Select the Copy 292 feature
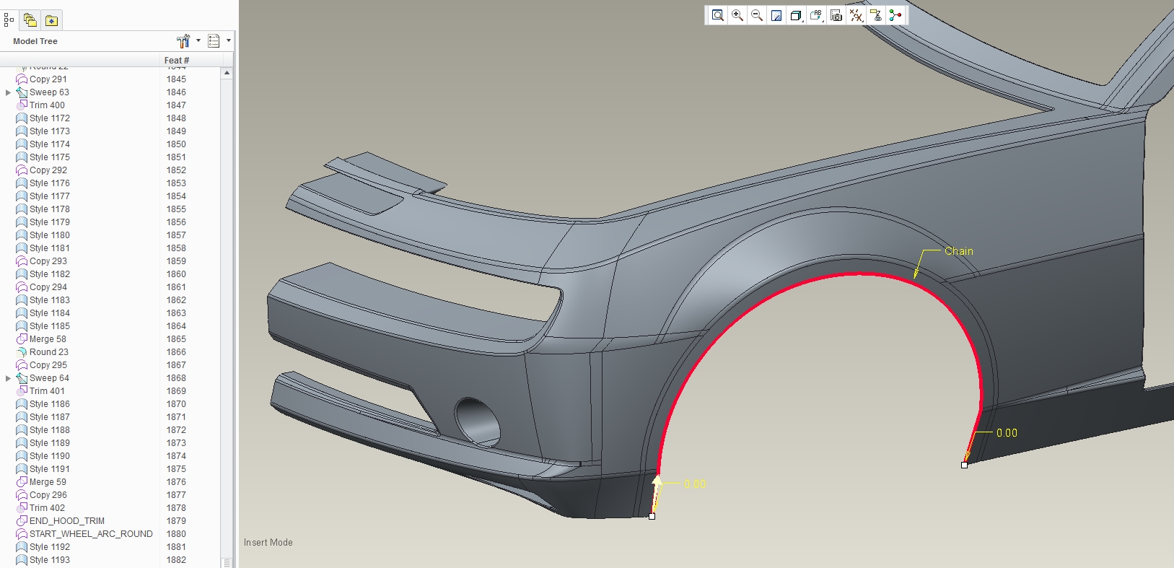The image size is (1174, 568). [x=48, y=170]
